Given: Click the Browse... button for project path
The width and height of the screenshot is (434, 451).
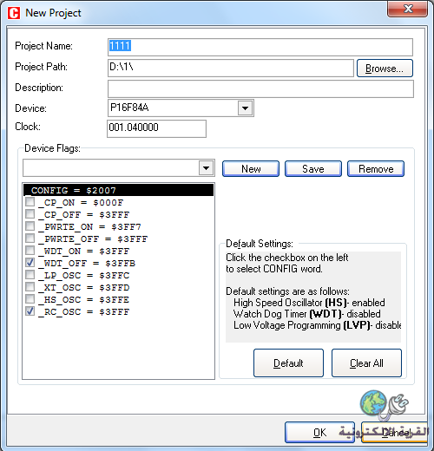Looking at the screenshot, I should [x=385, y=69].
